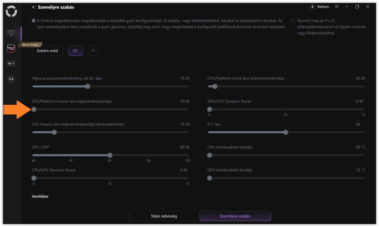Open the monitor icon in the sidebar
Image resolution: width=379 pixels, height=227 pixels.
[11, 33]
